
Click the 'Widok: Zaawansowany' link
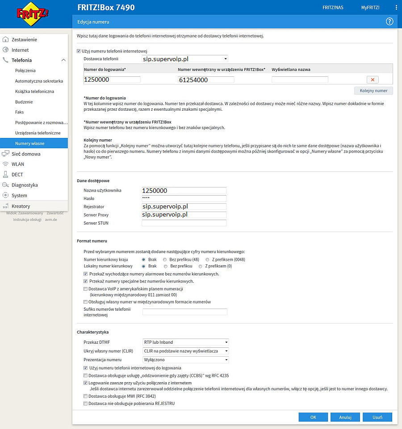pos(25,213)
